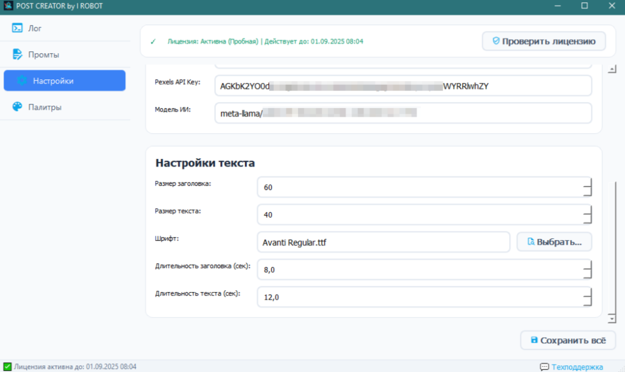Decrease the Размер текста value
625x372 pixels.
point(587,219)
